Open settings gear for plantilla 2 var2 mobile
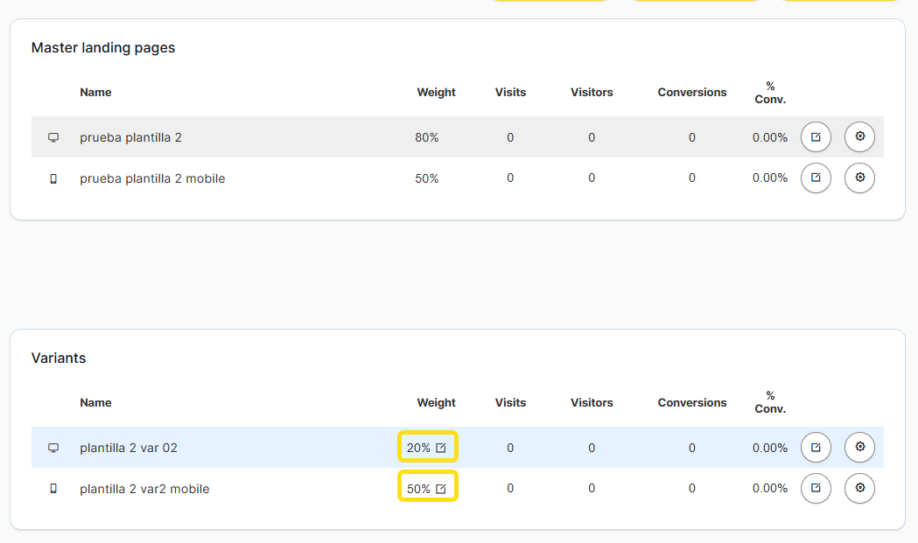The width and height of the screenshot is (918, 543). pos(859,488)
